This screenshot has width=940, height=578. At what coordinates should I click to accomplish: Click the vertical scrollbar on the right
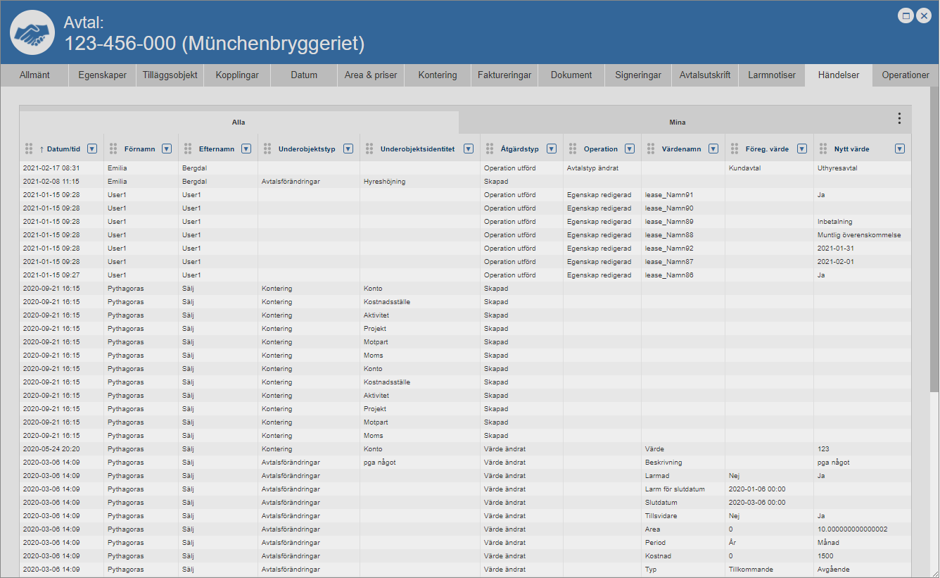(x=934, y=239)
